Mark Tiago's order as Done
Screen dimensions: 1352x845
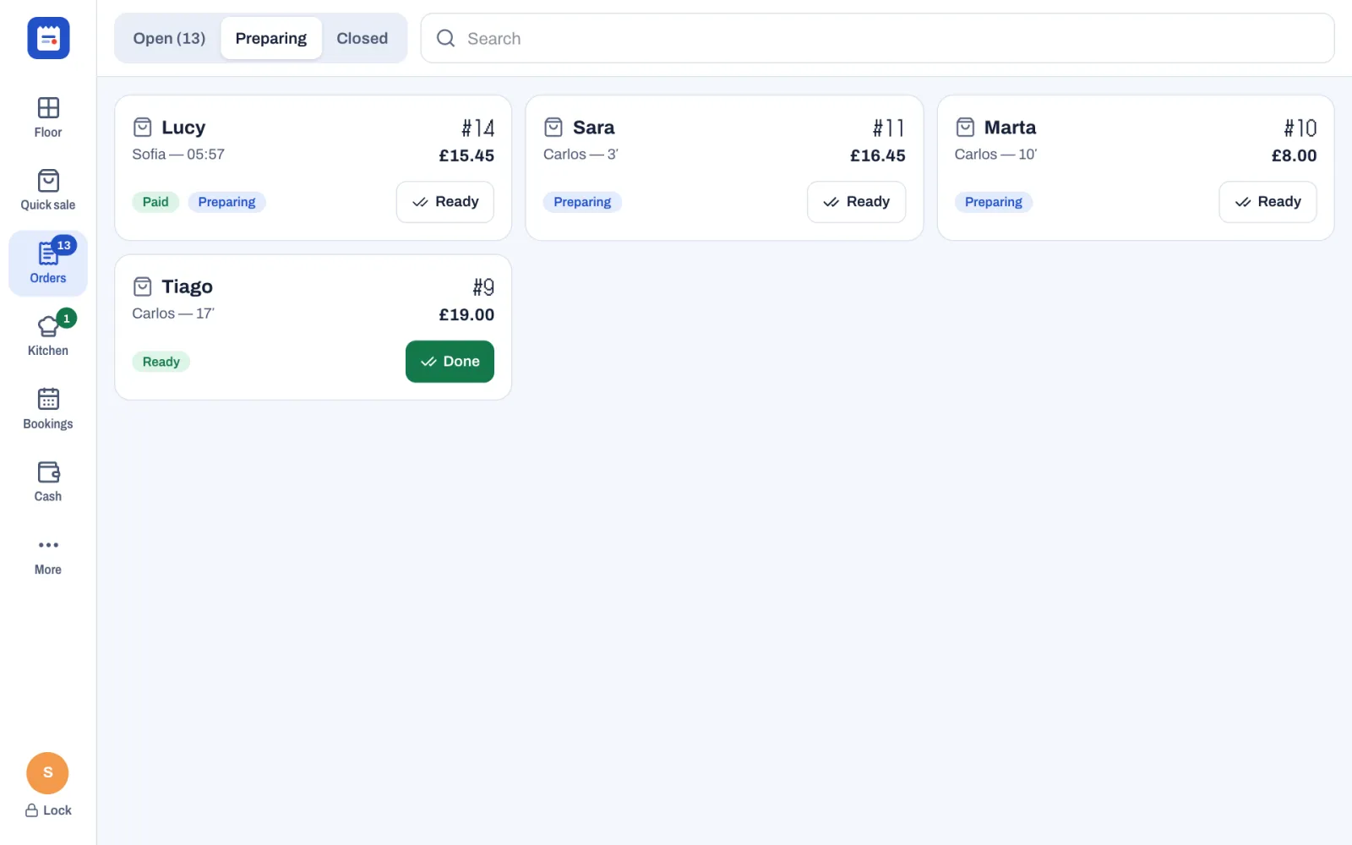point(450,362)
